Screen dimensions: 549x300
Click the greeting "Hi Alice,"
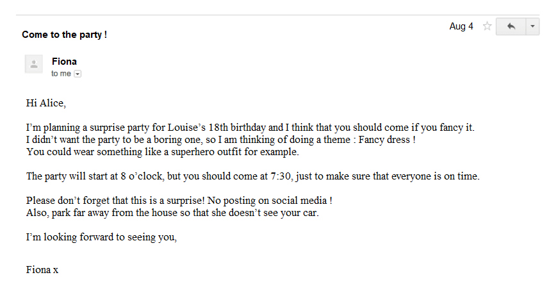(45, 103)
